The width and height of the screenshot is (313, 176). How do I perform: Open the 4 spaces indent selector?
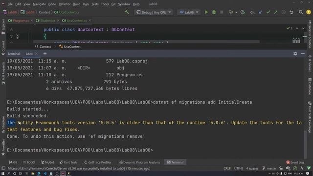(252, 168)
